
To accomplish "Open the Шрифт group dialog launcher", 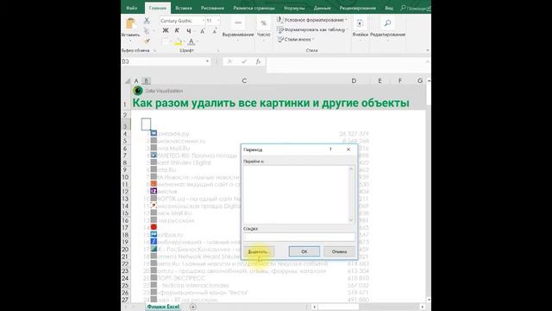I will [x=217, y=50].
